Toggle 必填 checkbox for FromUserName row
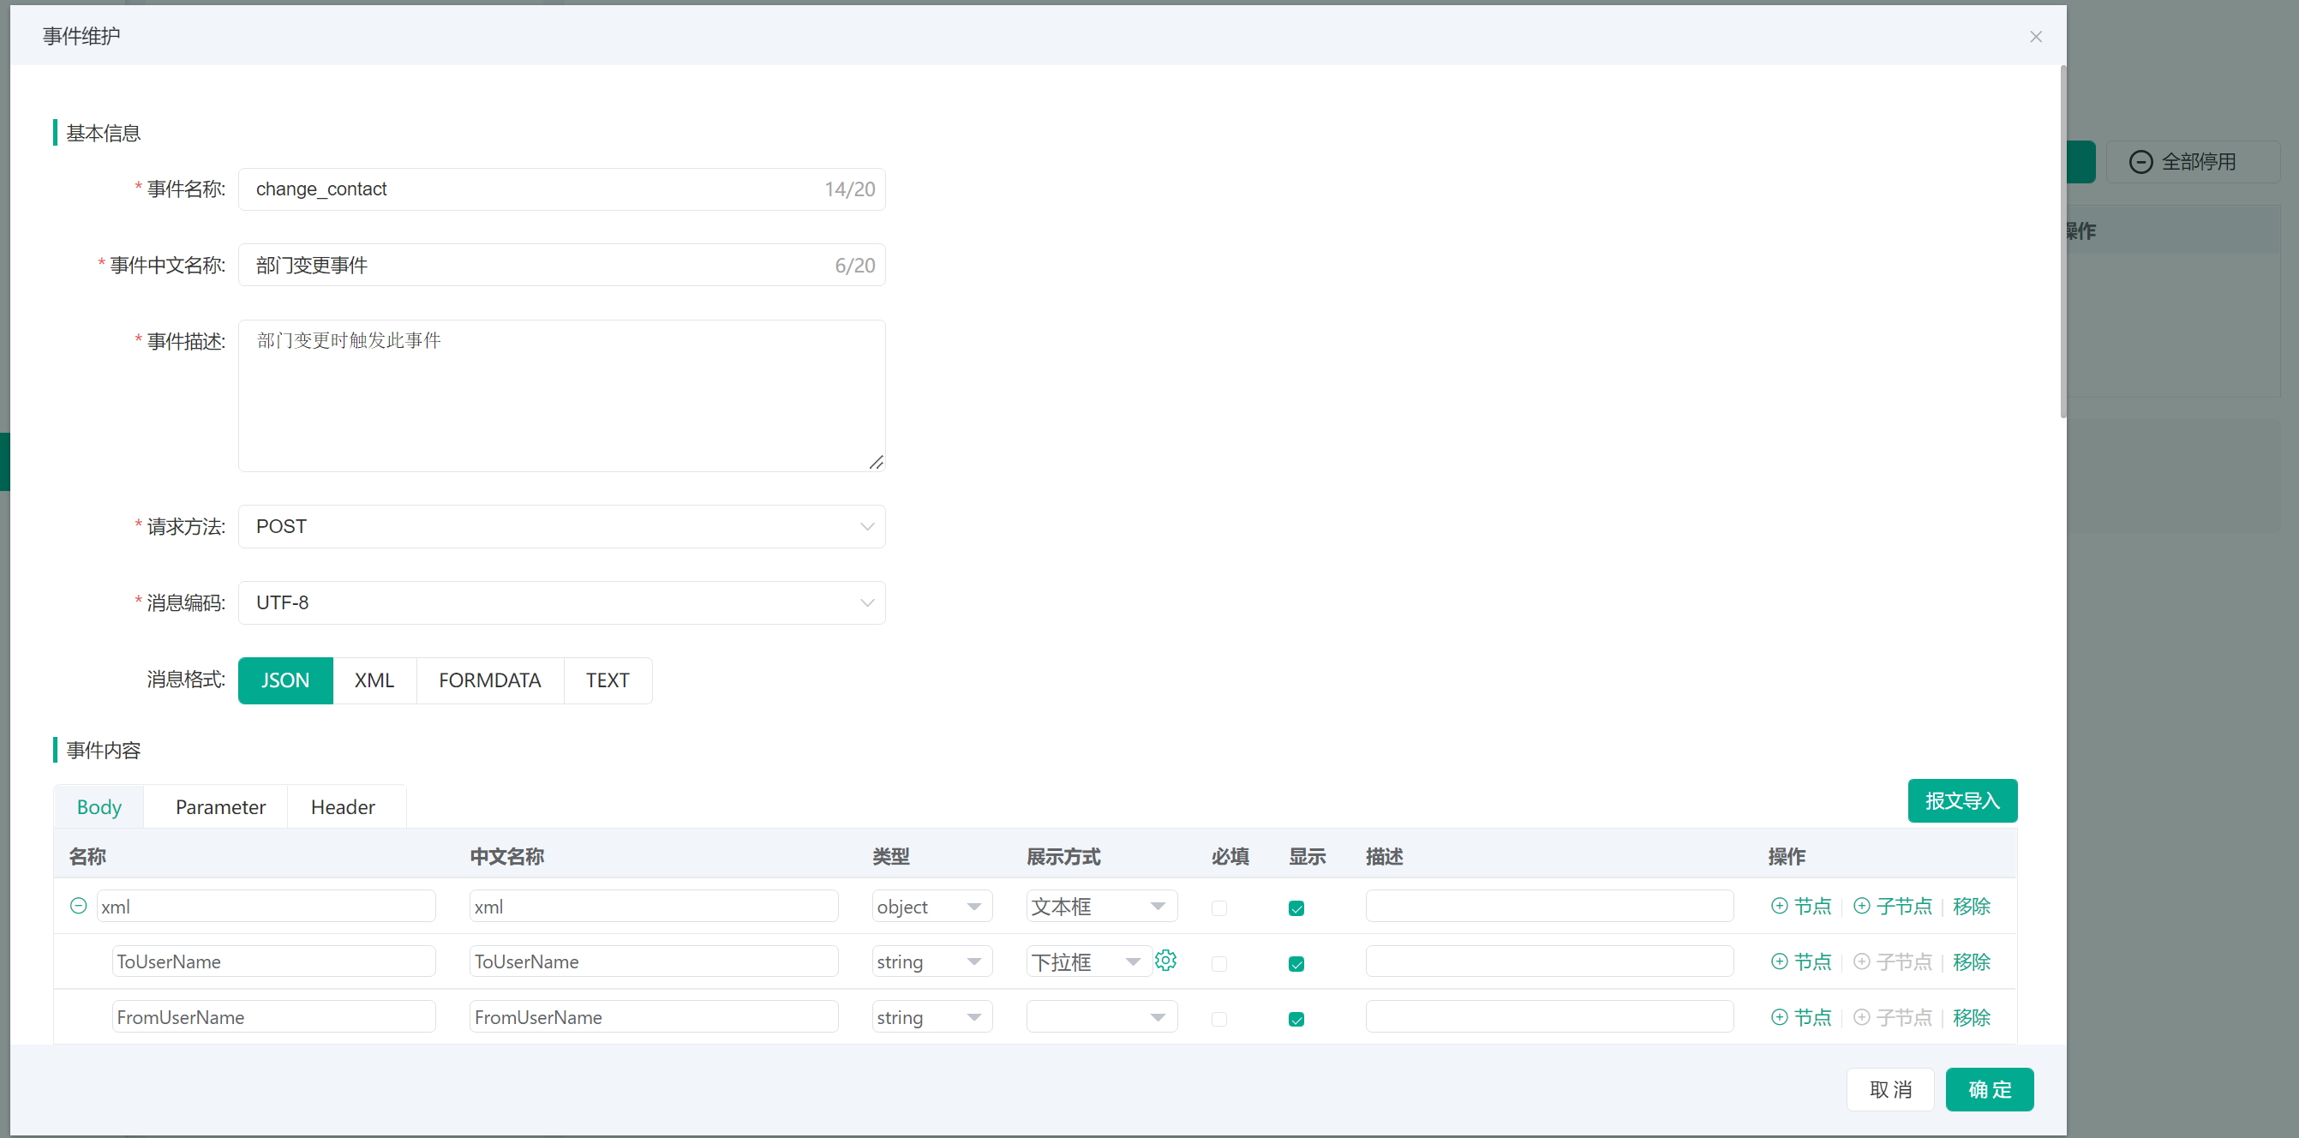Image resolution: width=2299 pixels, height=1138 pixels. (1219, 1018)
